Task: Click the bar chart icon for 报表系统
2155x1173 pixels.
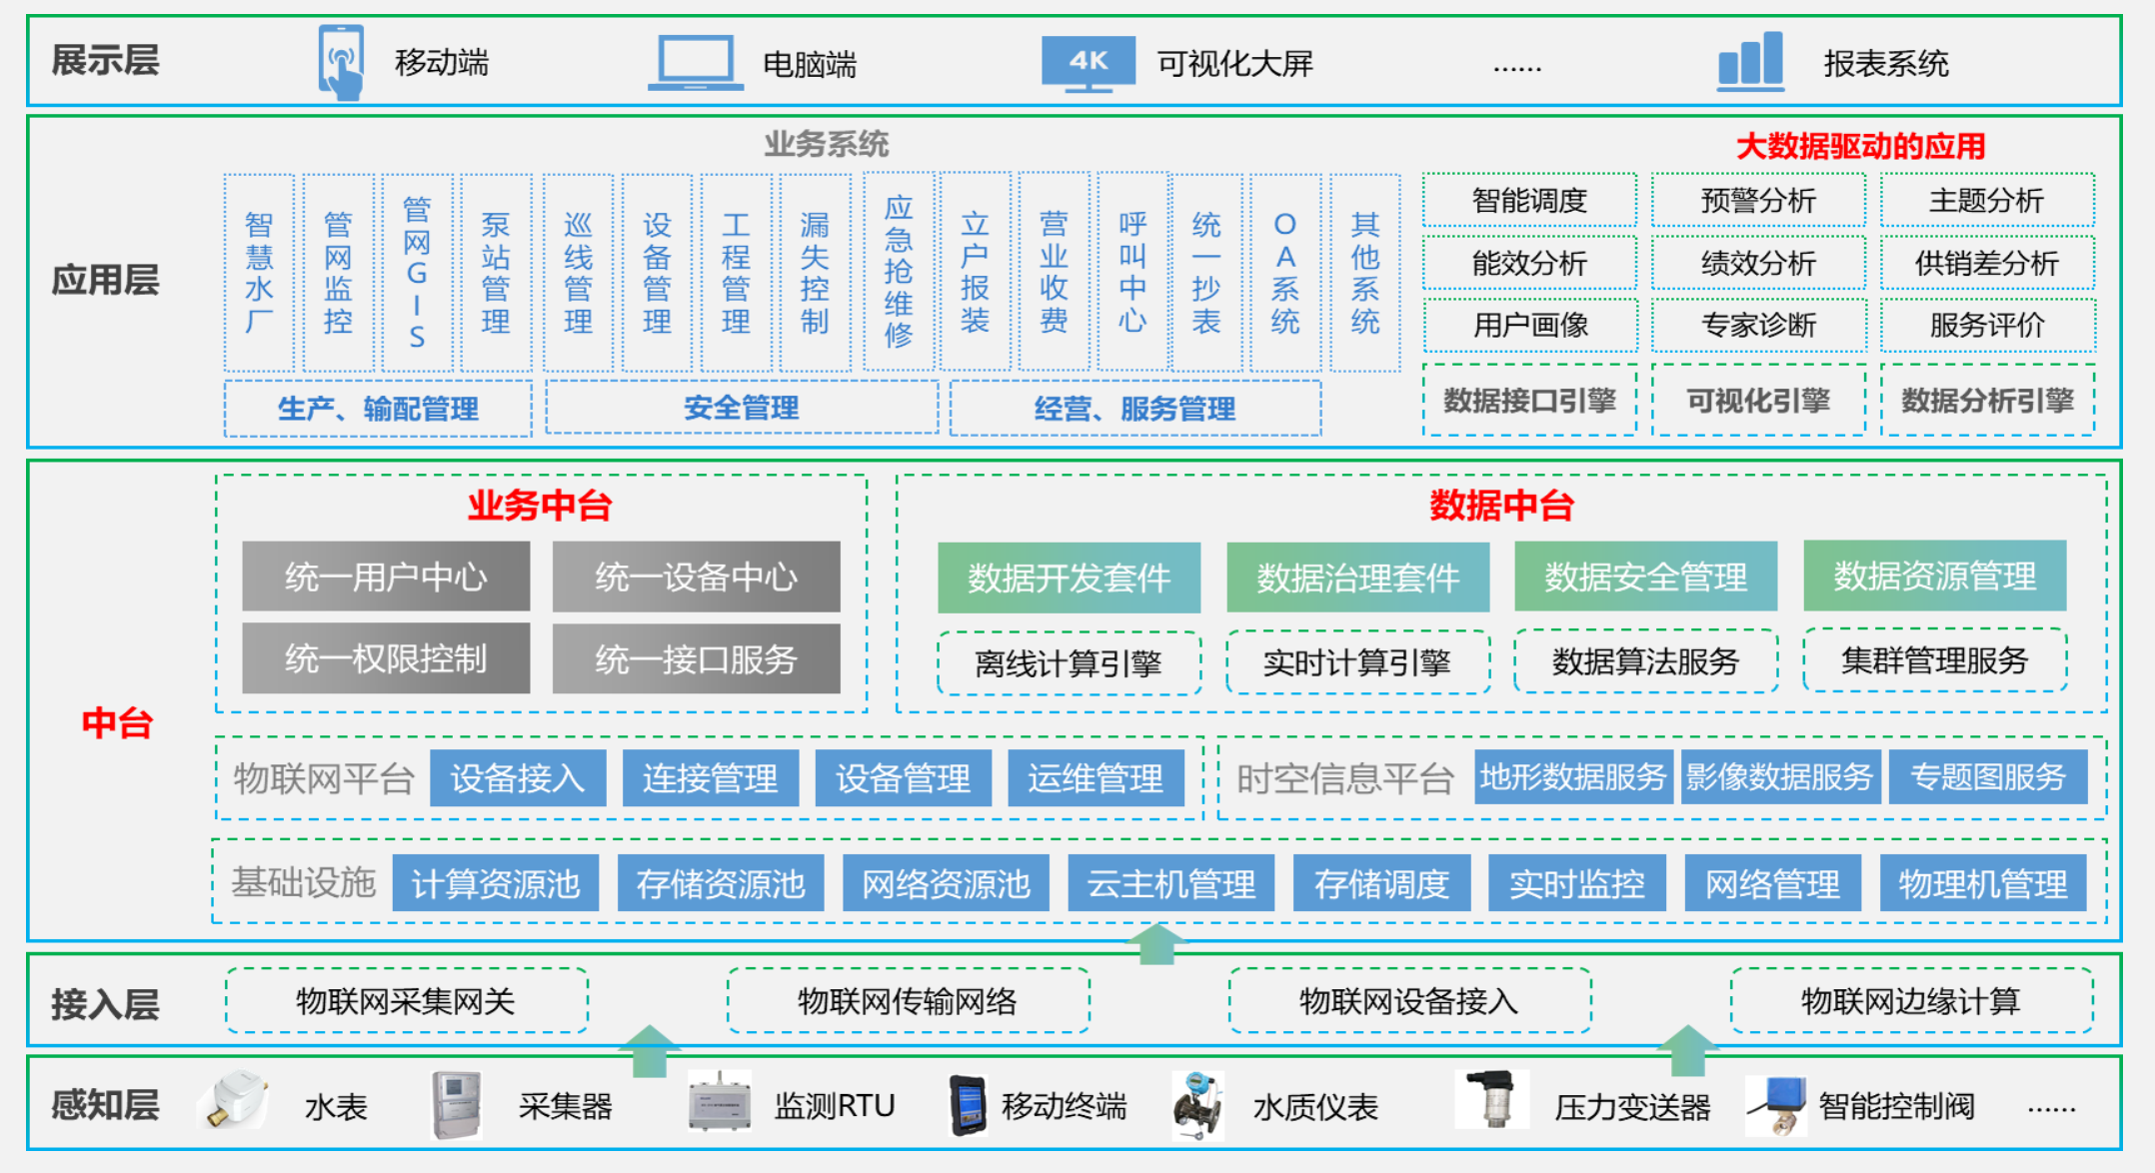Action: pyautogui.click(x=1750, y=61)
